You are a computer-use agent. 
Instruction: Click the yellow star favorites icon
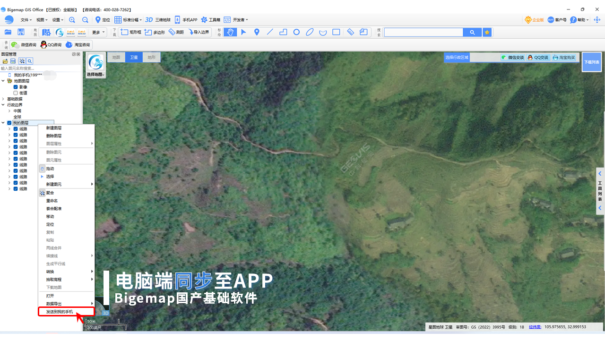487,32
